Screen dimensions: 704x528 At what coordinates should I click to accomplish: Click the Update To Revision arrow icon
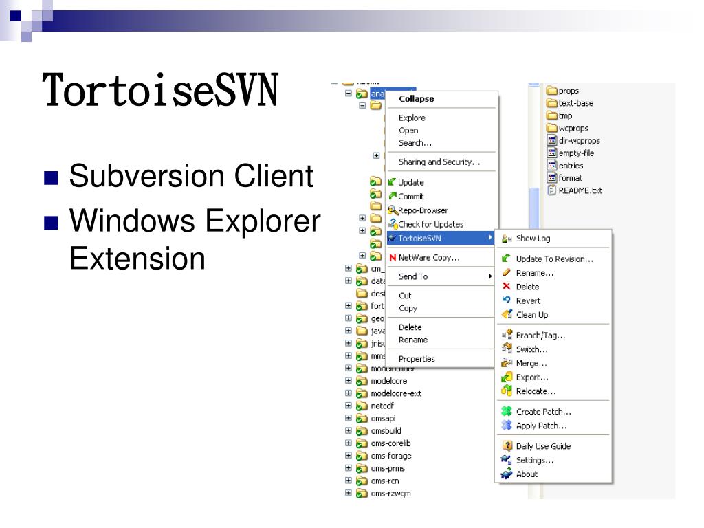pos(507,258)
